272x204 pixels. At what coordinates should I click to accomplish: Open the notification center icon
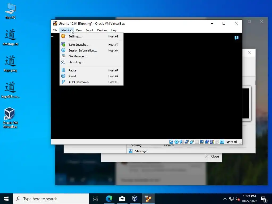tap(264, 199)
